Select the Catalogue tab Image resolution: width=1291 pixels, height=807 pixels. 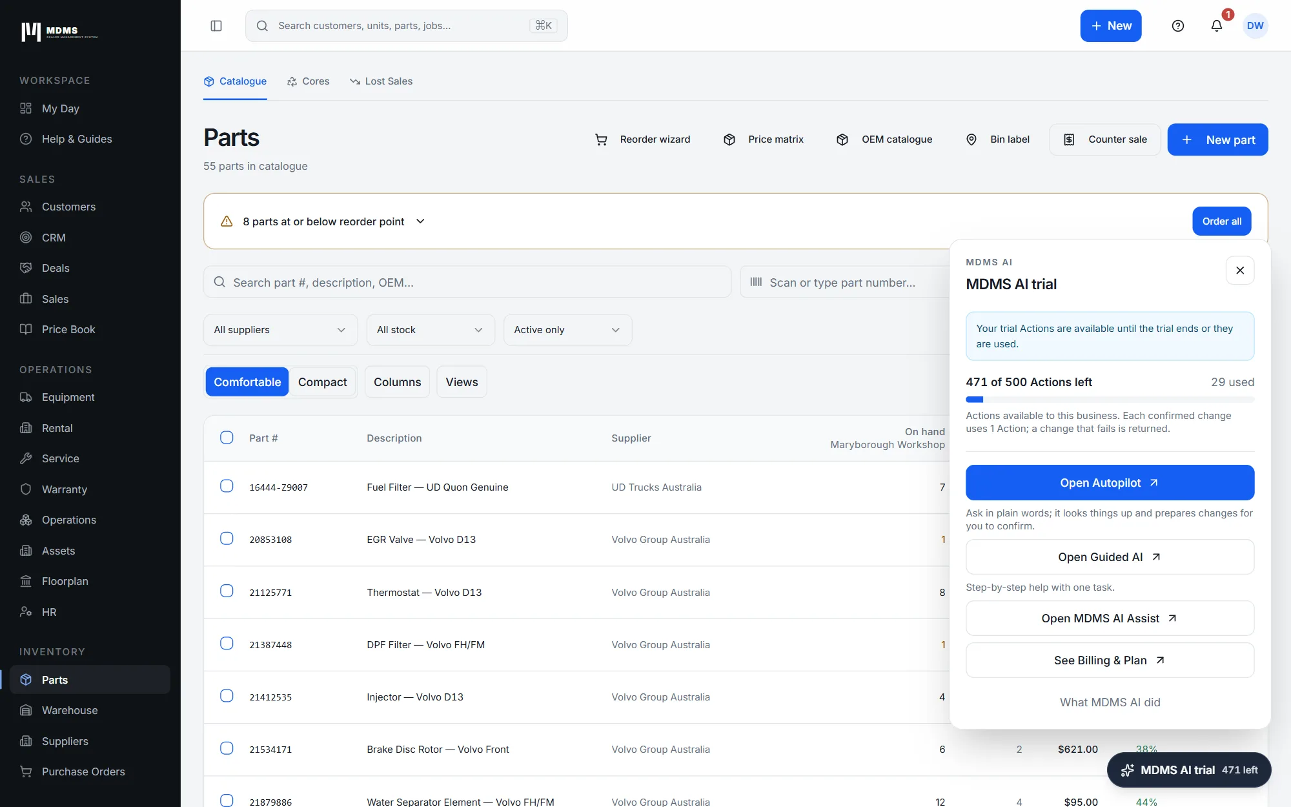pos(235,81)
